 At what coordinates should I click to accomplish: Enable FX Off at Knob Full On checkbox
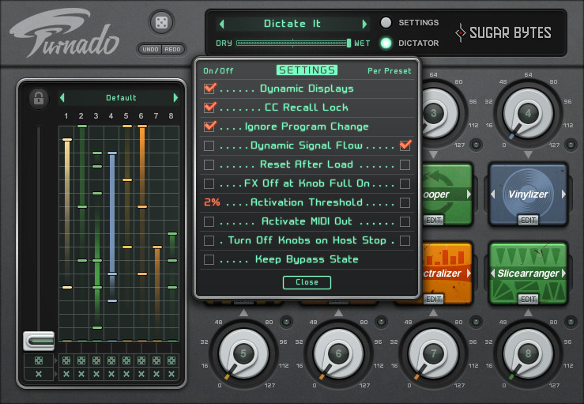[209, 183]
